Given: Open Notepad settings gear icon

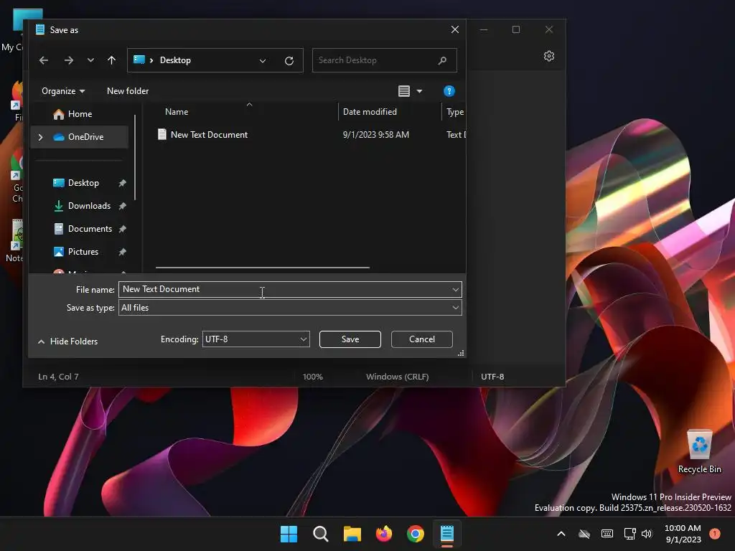Looking at the screenshot, I should (x=549, y=56).
